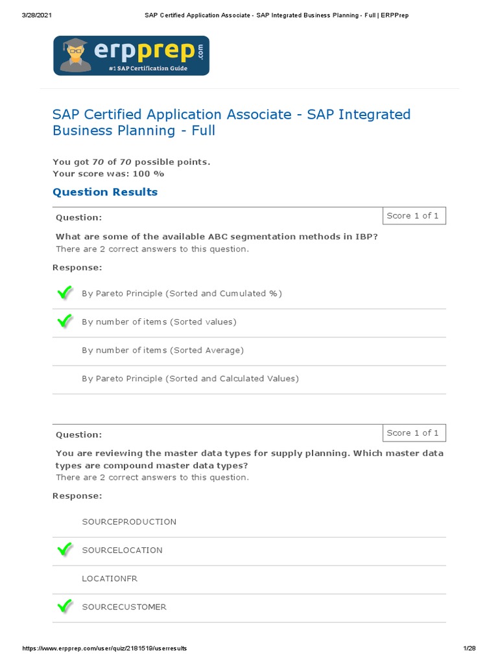498x664 pixels.
Task: Select By Pareto Principle (Sorted and Calculated Values)
Action: click(x=190, y=379)
